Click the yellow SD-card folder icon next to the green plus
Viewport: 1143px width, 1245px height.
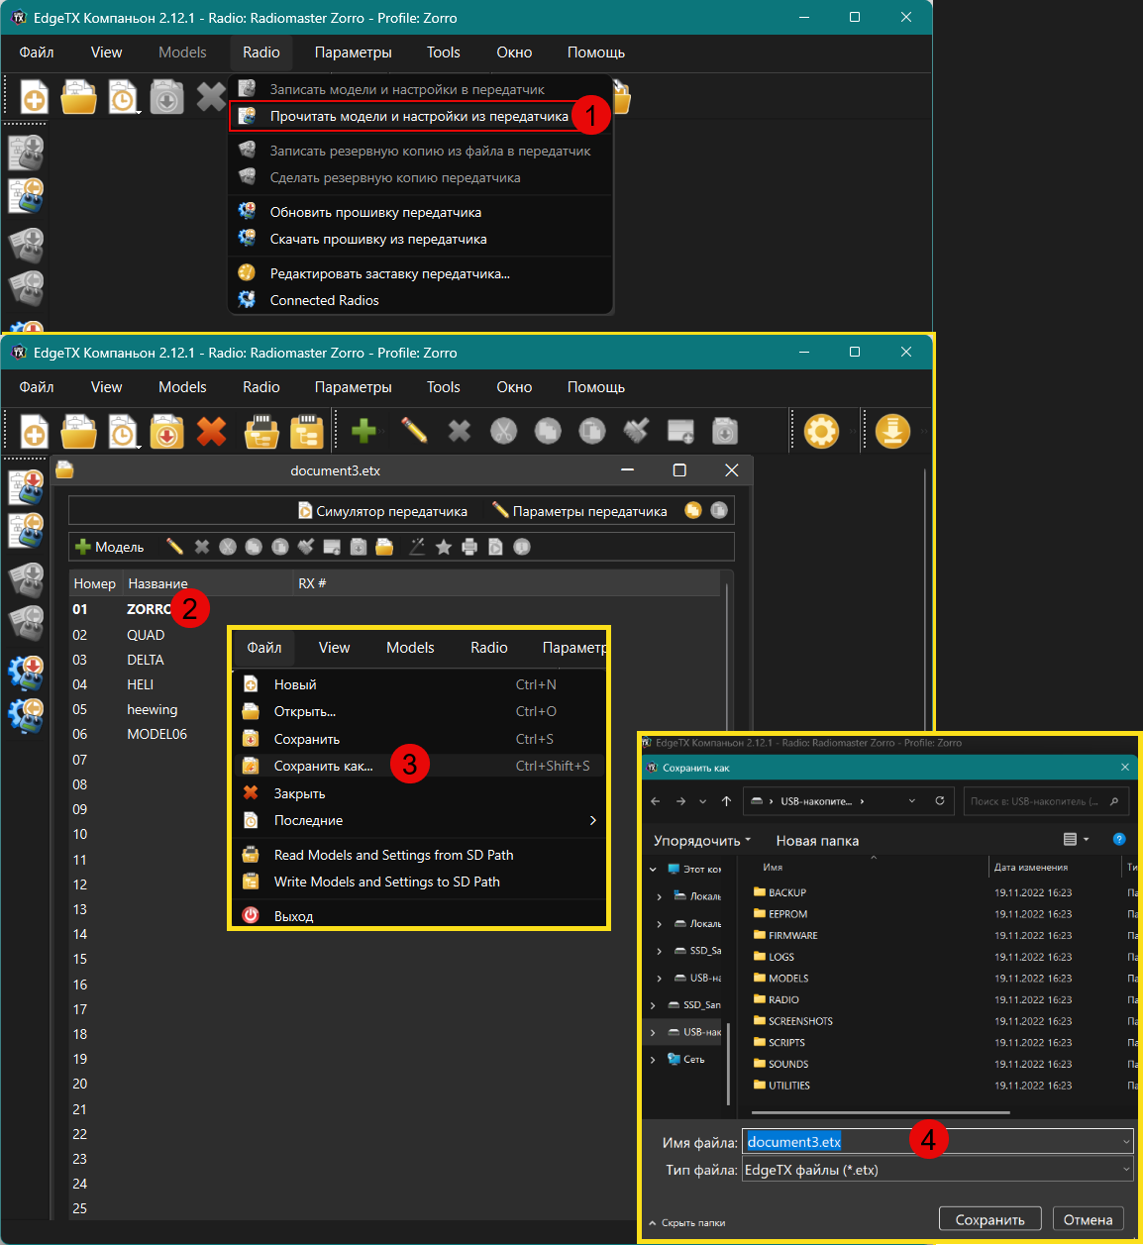tap(307, 431)
